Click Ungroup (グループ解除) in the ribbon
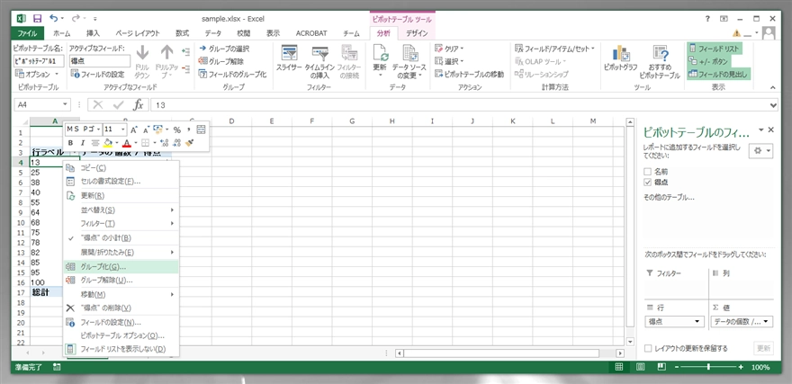Viewport: 792px width, 384px height. pyautogui.click(x=221, y=61)
